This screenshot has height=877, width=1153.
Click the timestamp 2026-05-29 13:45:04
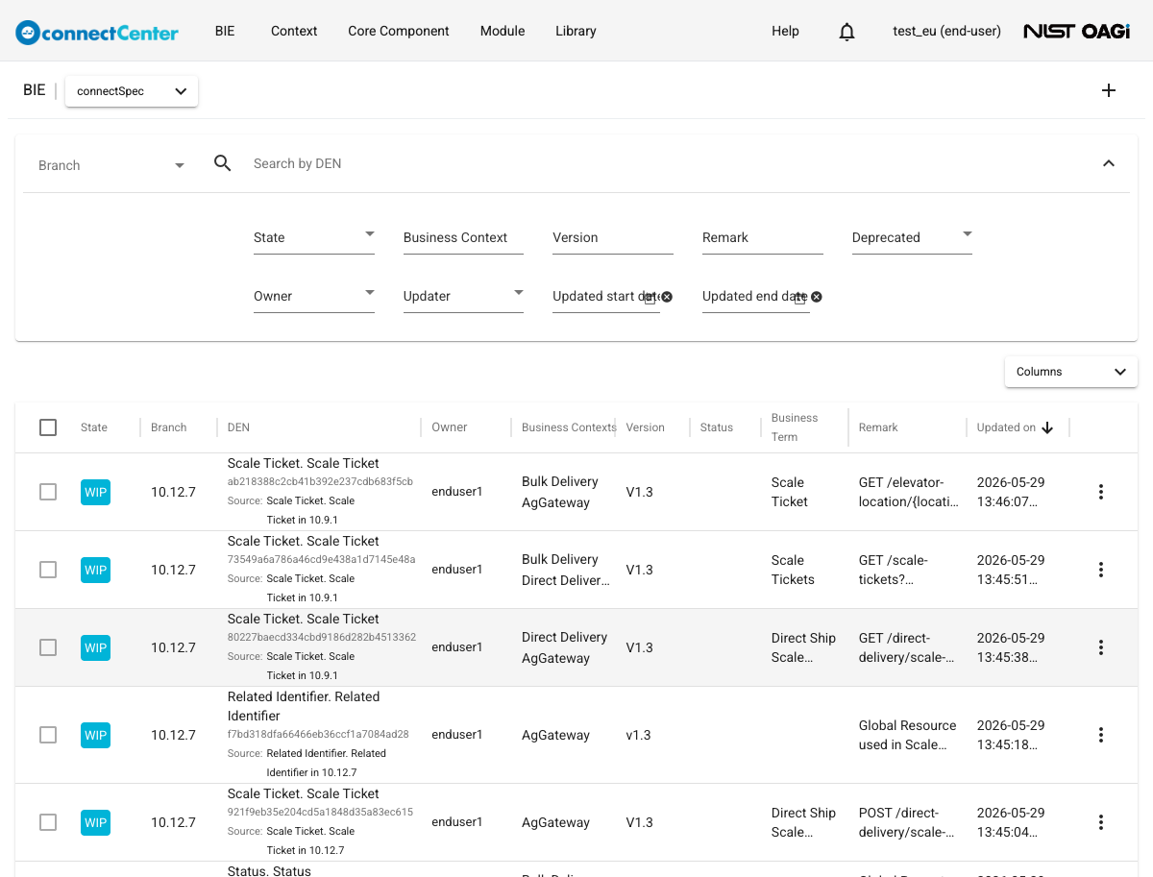(x=1011, y=822)
